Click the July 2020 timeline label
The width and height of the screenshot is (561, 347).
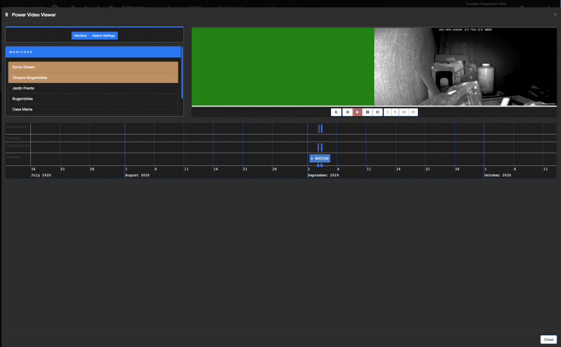41,175
